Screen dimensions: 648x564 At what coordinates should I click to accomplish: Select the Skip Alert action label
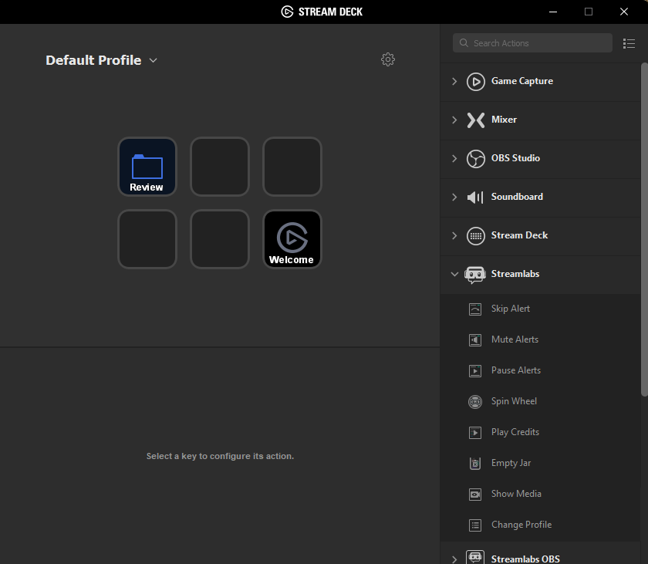pos(511,309)
